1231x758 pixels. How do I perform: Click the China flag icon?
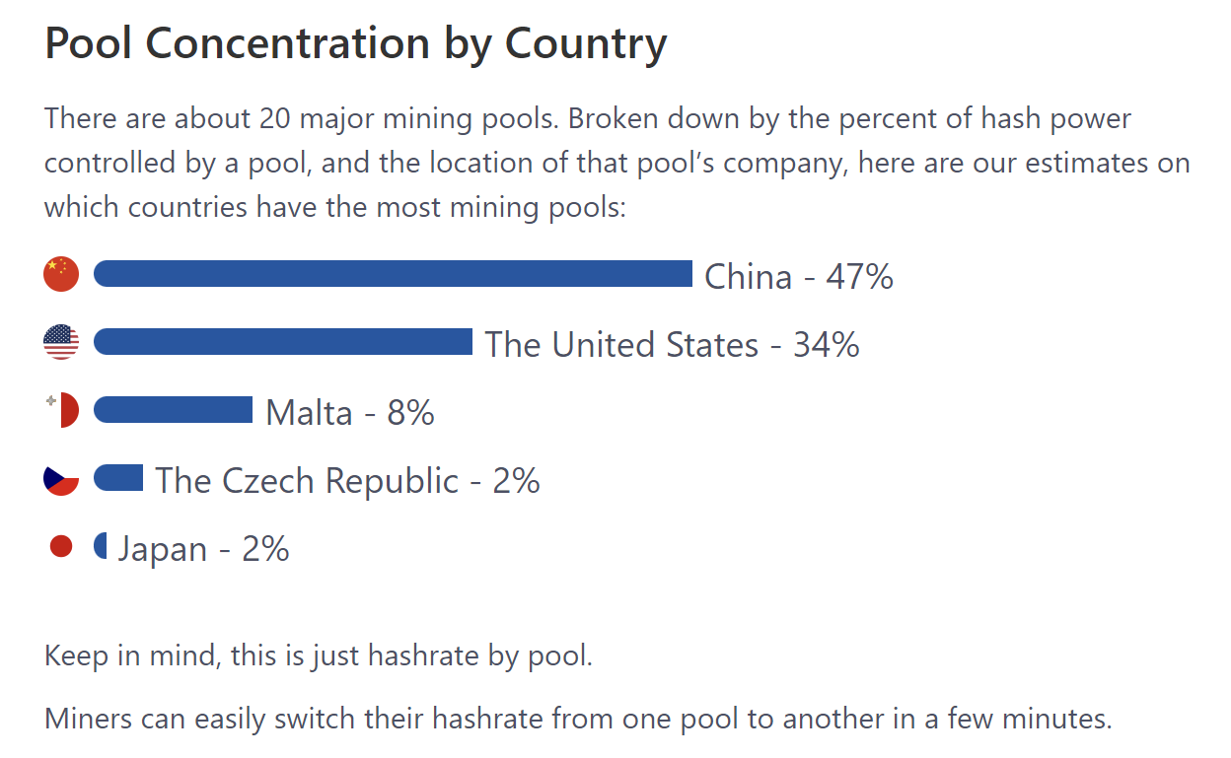click(61, 274)
